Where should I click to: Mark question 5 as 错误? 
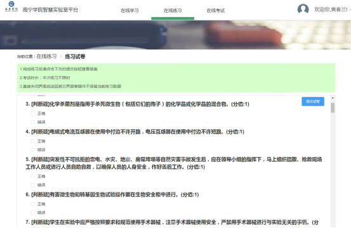[x=32, y=185]
